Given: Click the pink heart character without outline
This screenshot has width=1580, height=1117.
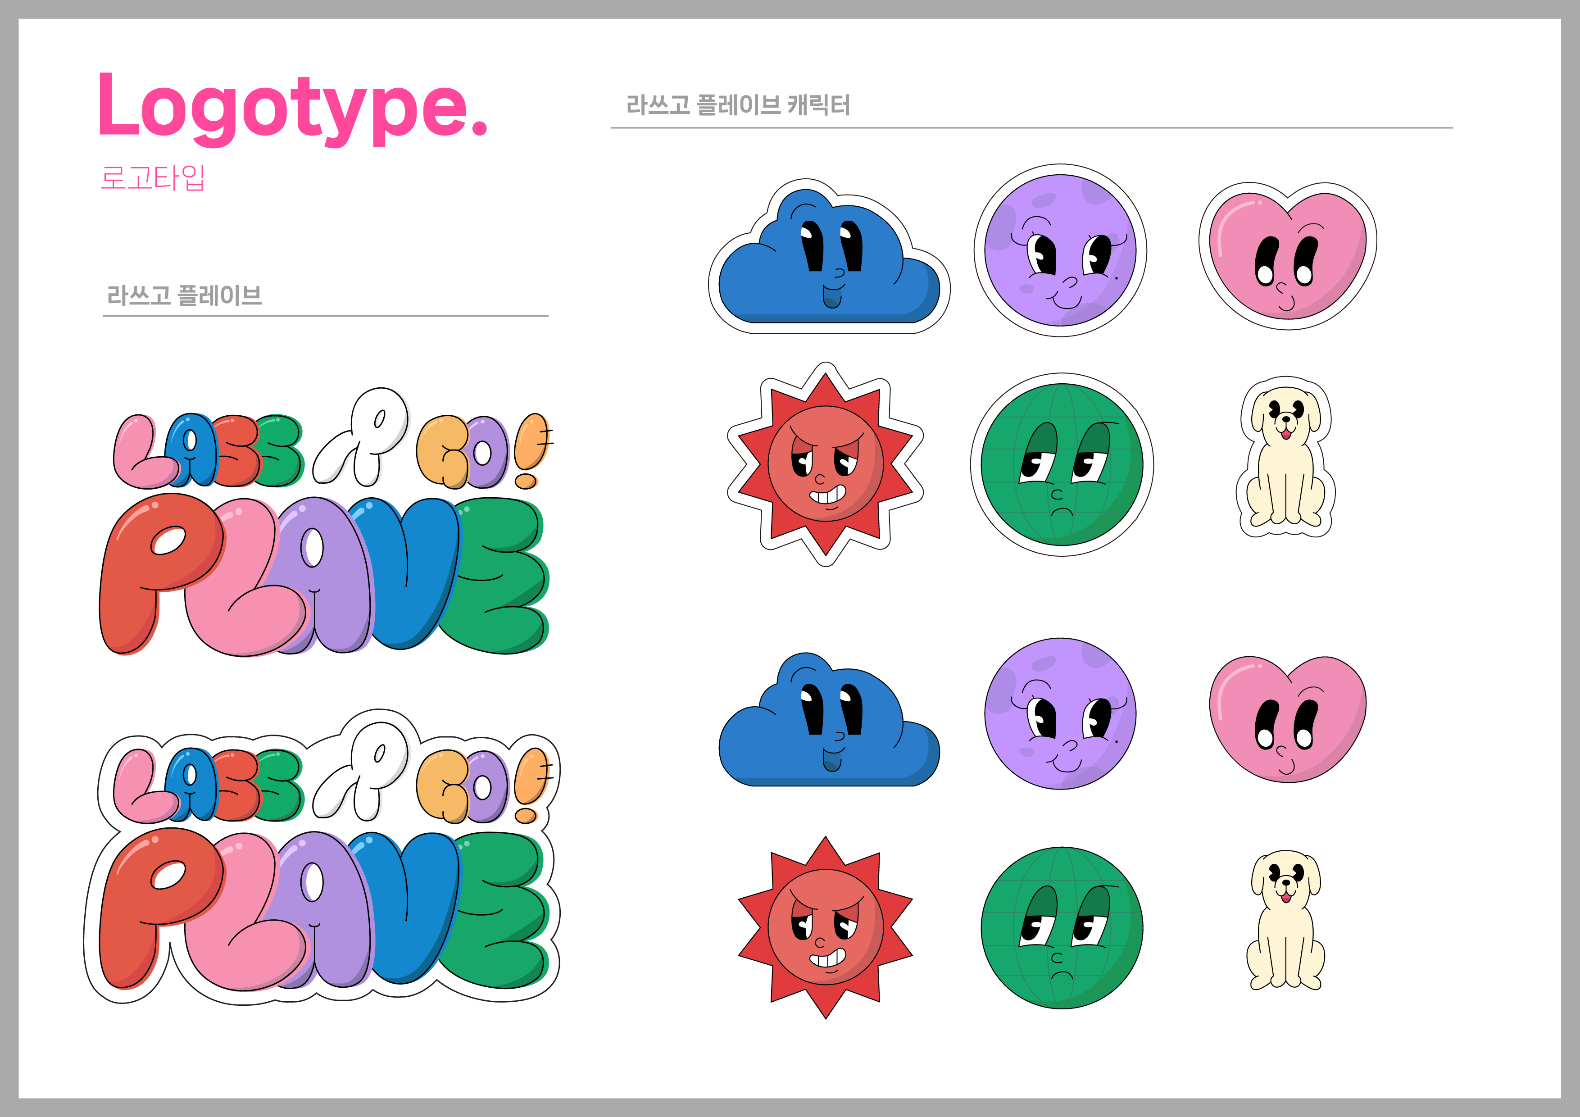Looking at the screenshot, I should [x=1288, y=719].
